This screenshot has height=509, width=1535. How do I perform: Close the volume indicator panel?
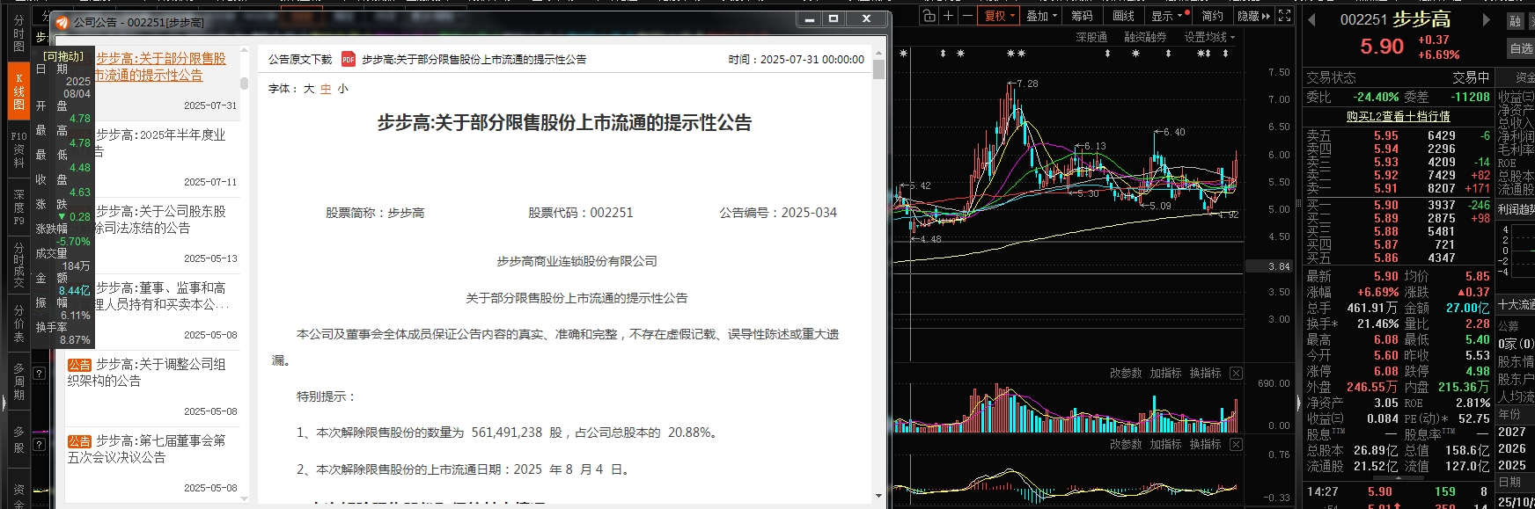click(x=1236, y=374)
